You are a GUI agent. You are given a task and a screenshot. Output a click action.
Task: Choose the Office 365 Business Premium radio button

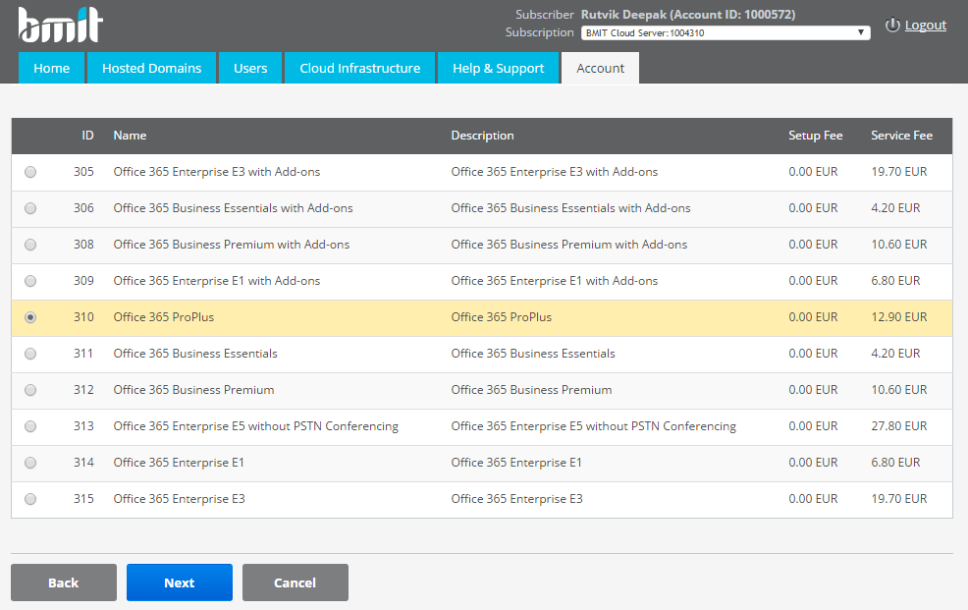pos(30,390)
